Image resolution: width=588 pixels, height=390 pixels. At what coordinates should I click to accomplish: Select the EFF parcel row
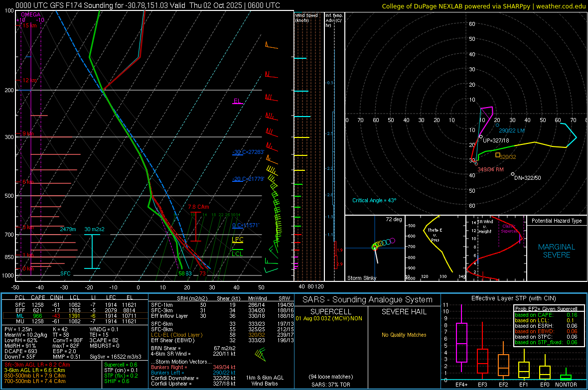click(x=75, y=310)
